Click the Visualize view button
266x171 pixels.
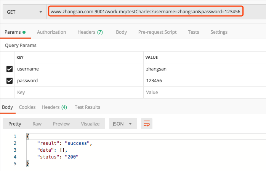(90, 124)
